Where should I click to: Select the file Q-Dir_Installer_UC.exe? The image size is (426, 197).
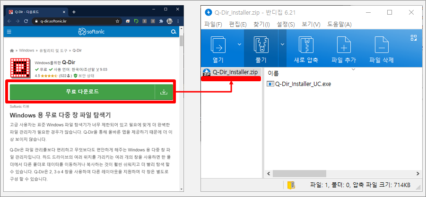[x=299, y=84]
